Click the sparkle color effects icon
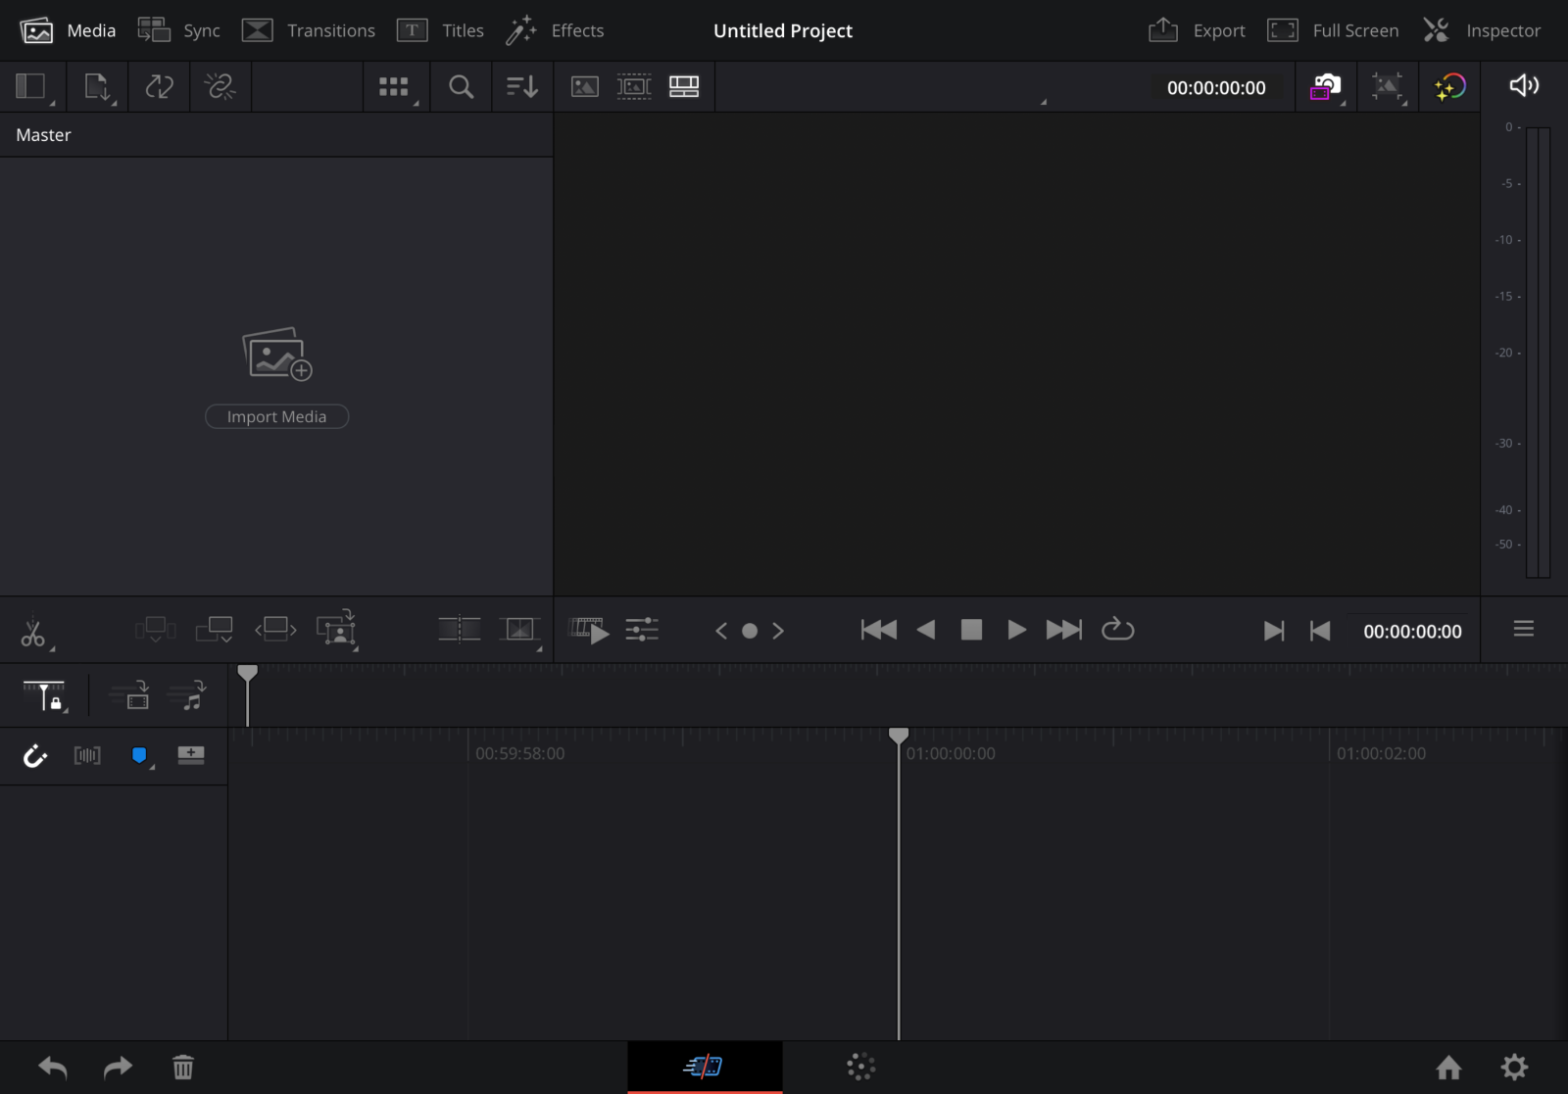Screen dimensions: 1568x1094 (x=1449, y=87)
